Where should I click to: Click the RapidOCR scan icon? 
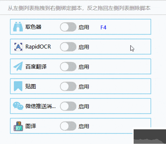point(18,47)
